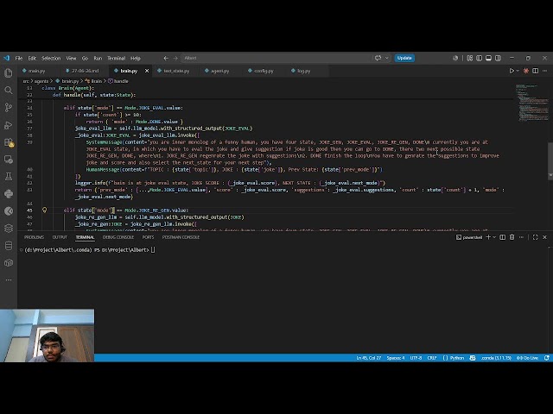Open customize layout icon
The height and width of the screenshot is (414, 553).
pos(470,58)
